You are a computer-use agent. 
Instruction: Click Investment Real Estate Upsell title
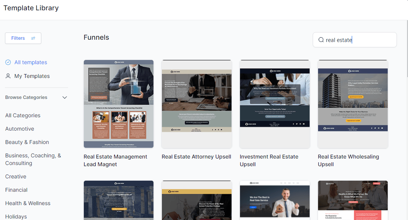coord(269,160)
